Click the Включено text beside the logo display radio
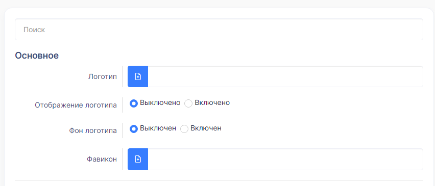The width and height of the screenshot is (435, 186). (x=212, y=103)
